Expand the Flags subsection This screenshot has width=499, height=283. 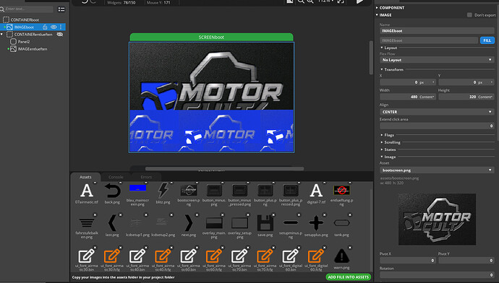[x=382, y=135]
